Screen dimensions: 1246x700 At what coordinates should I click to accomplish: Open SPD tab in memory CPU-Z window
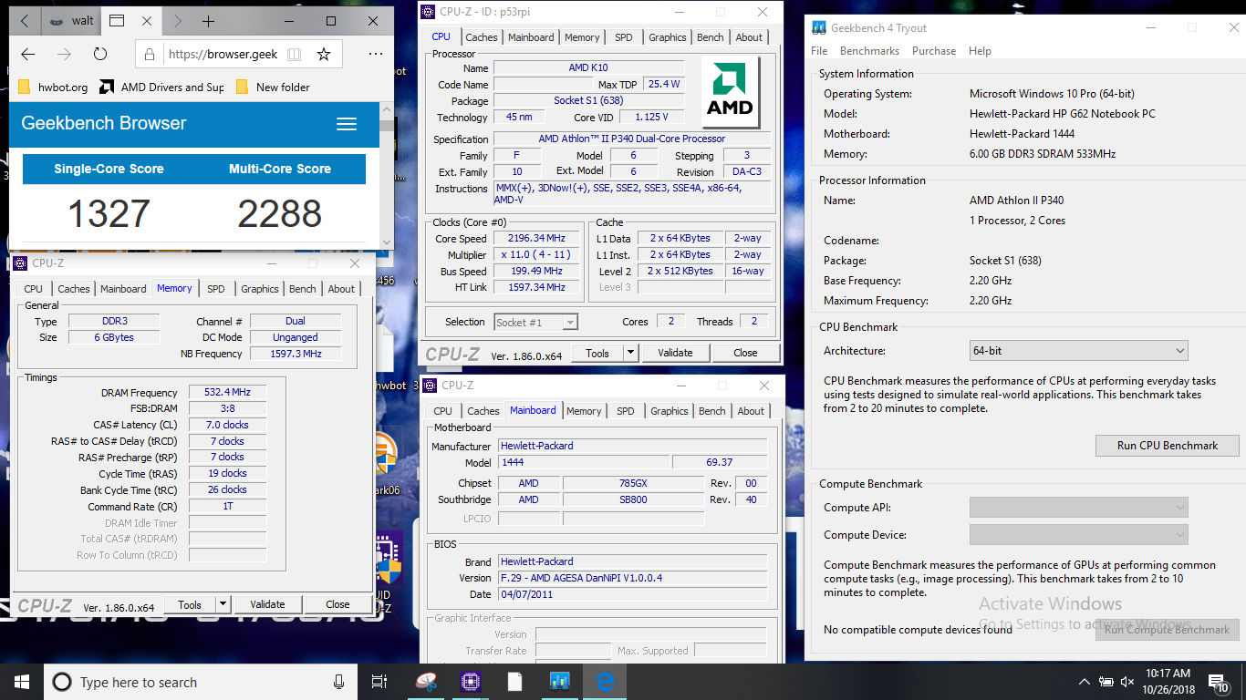(x=215, y=289)
